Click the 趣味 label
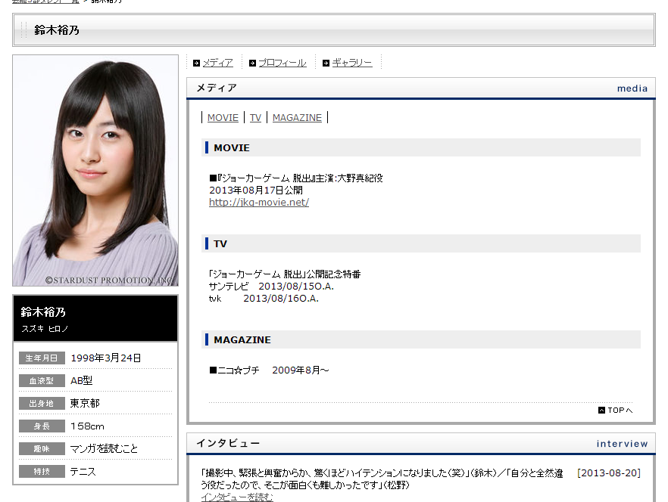Viewport: 668px width, 502px height. click(42, 448)
